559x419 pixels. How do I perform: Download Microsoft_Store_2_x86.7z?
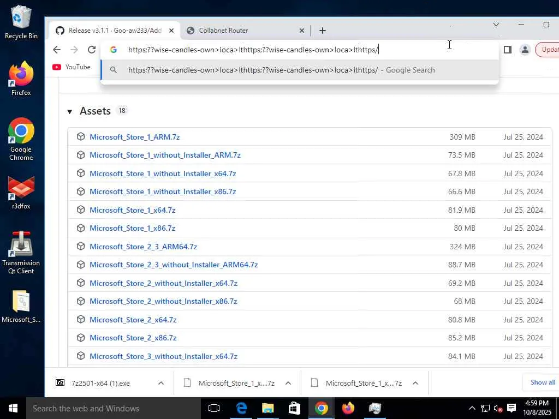point(133,338)
